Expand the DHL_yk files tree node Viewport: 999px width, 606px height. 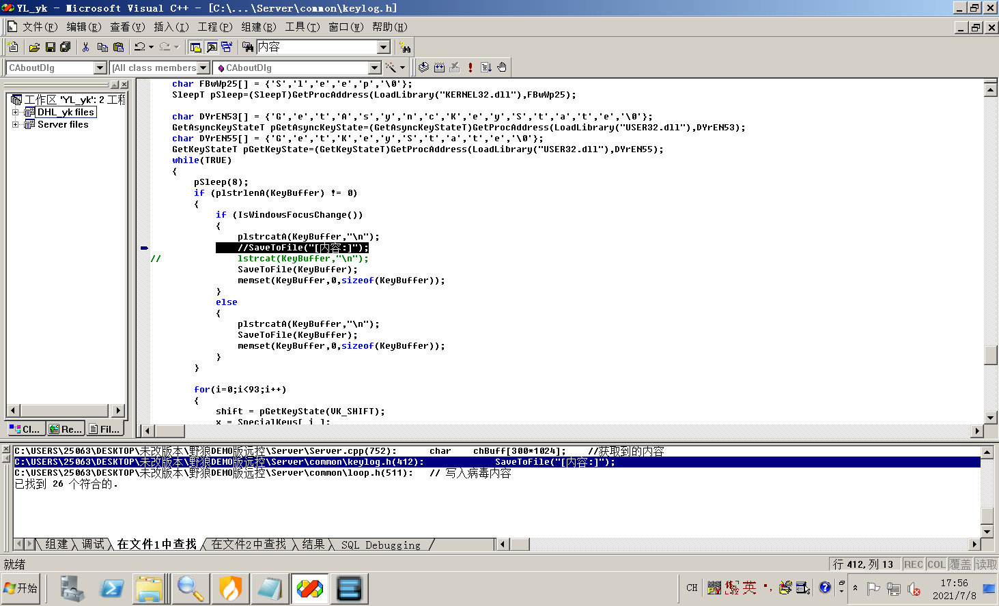pyautogui.click(x=15, y=112)
